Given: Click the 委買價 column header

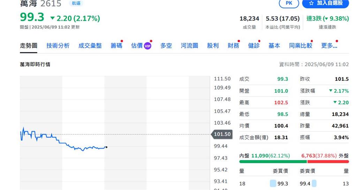Looking at the screenshot, I should click(280, 171).
